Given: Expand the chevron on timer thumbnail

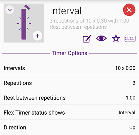Looking at the screenshot, I should coord(10,10).
